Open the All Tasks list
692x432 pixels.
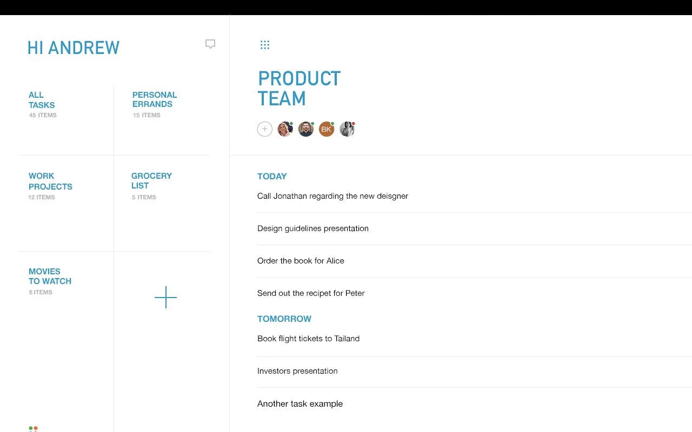click(x=42, y=100)
